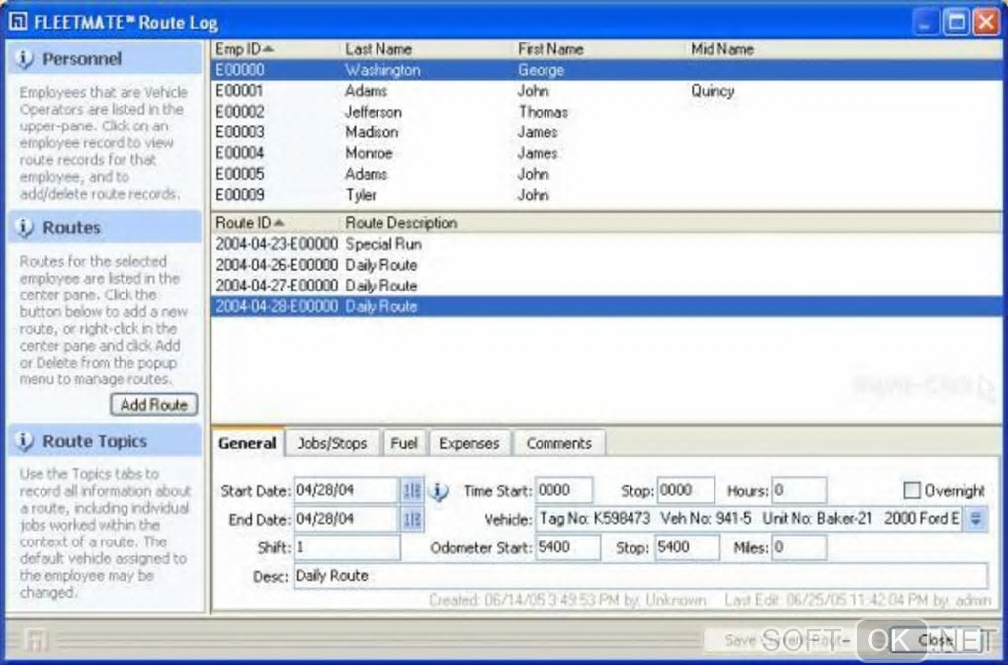This screenshot has width=1008, height=665.
Task: Click the Hours field
Action: click(x=799, y=491)
